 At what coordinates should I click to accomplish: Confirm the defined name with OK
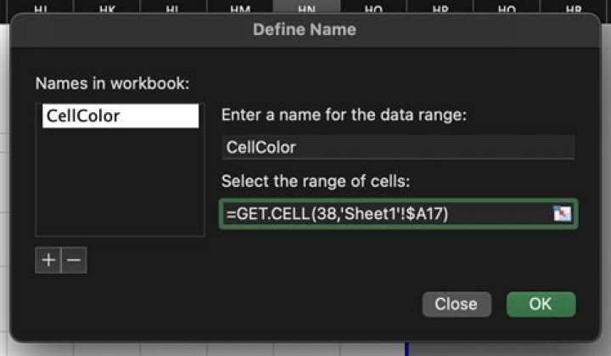[x=541, y=304]
